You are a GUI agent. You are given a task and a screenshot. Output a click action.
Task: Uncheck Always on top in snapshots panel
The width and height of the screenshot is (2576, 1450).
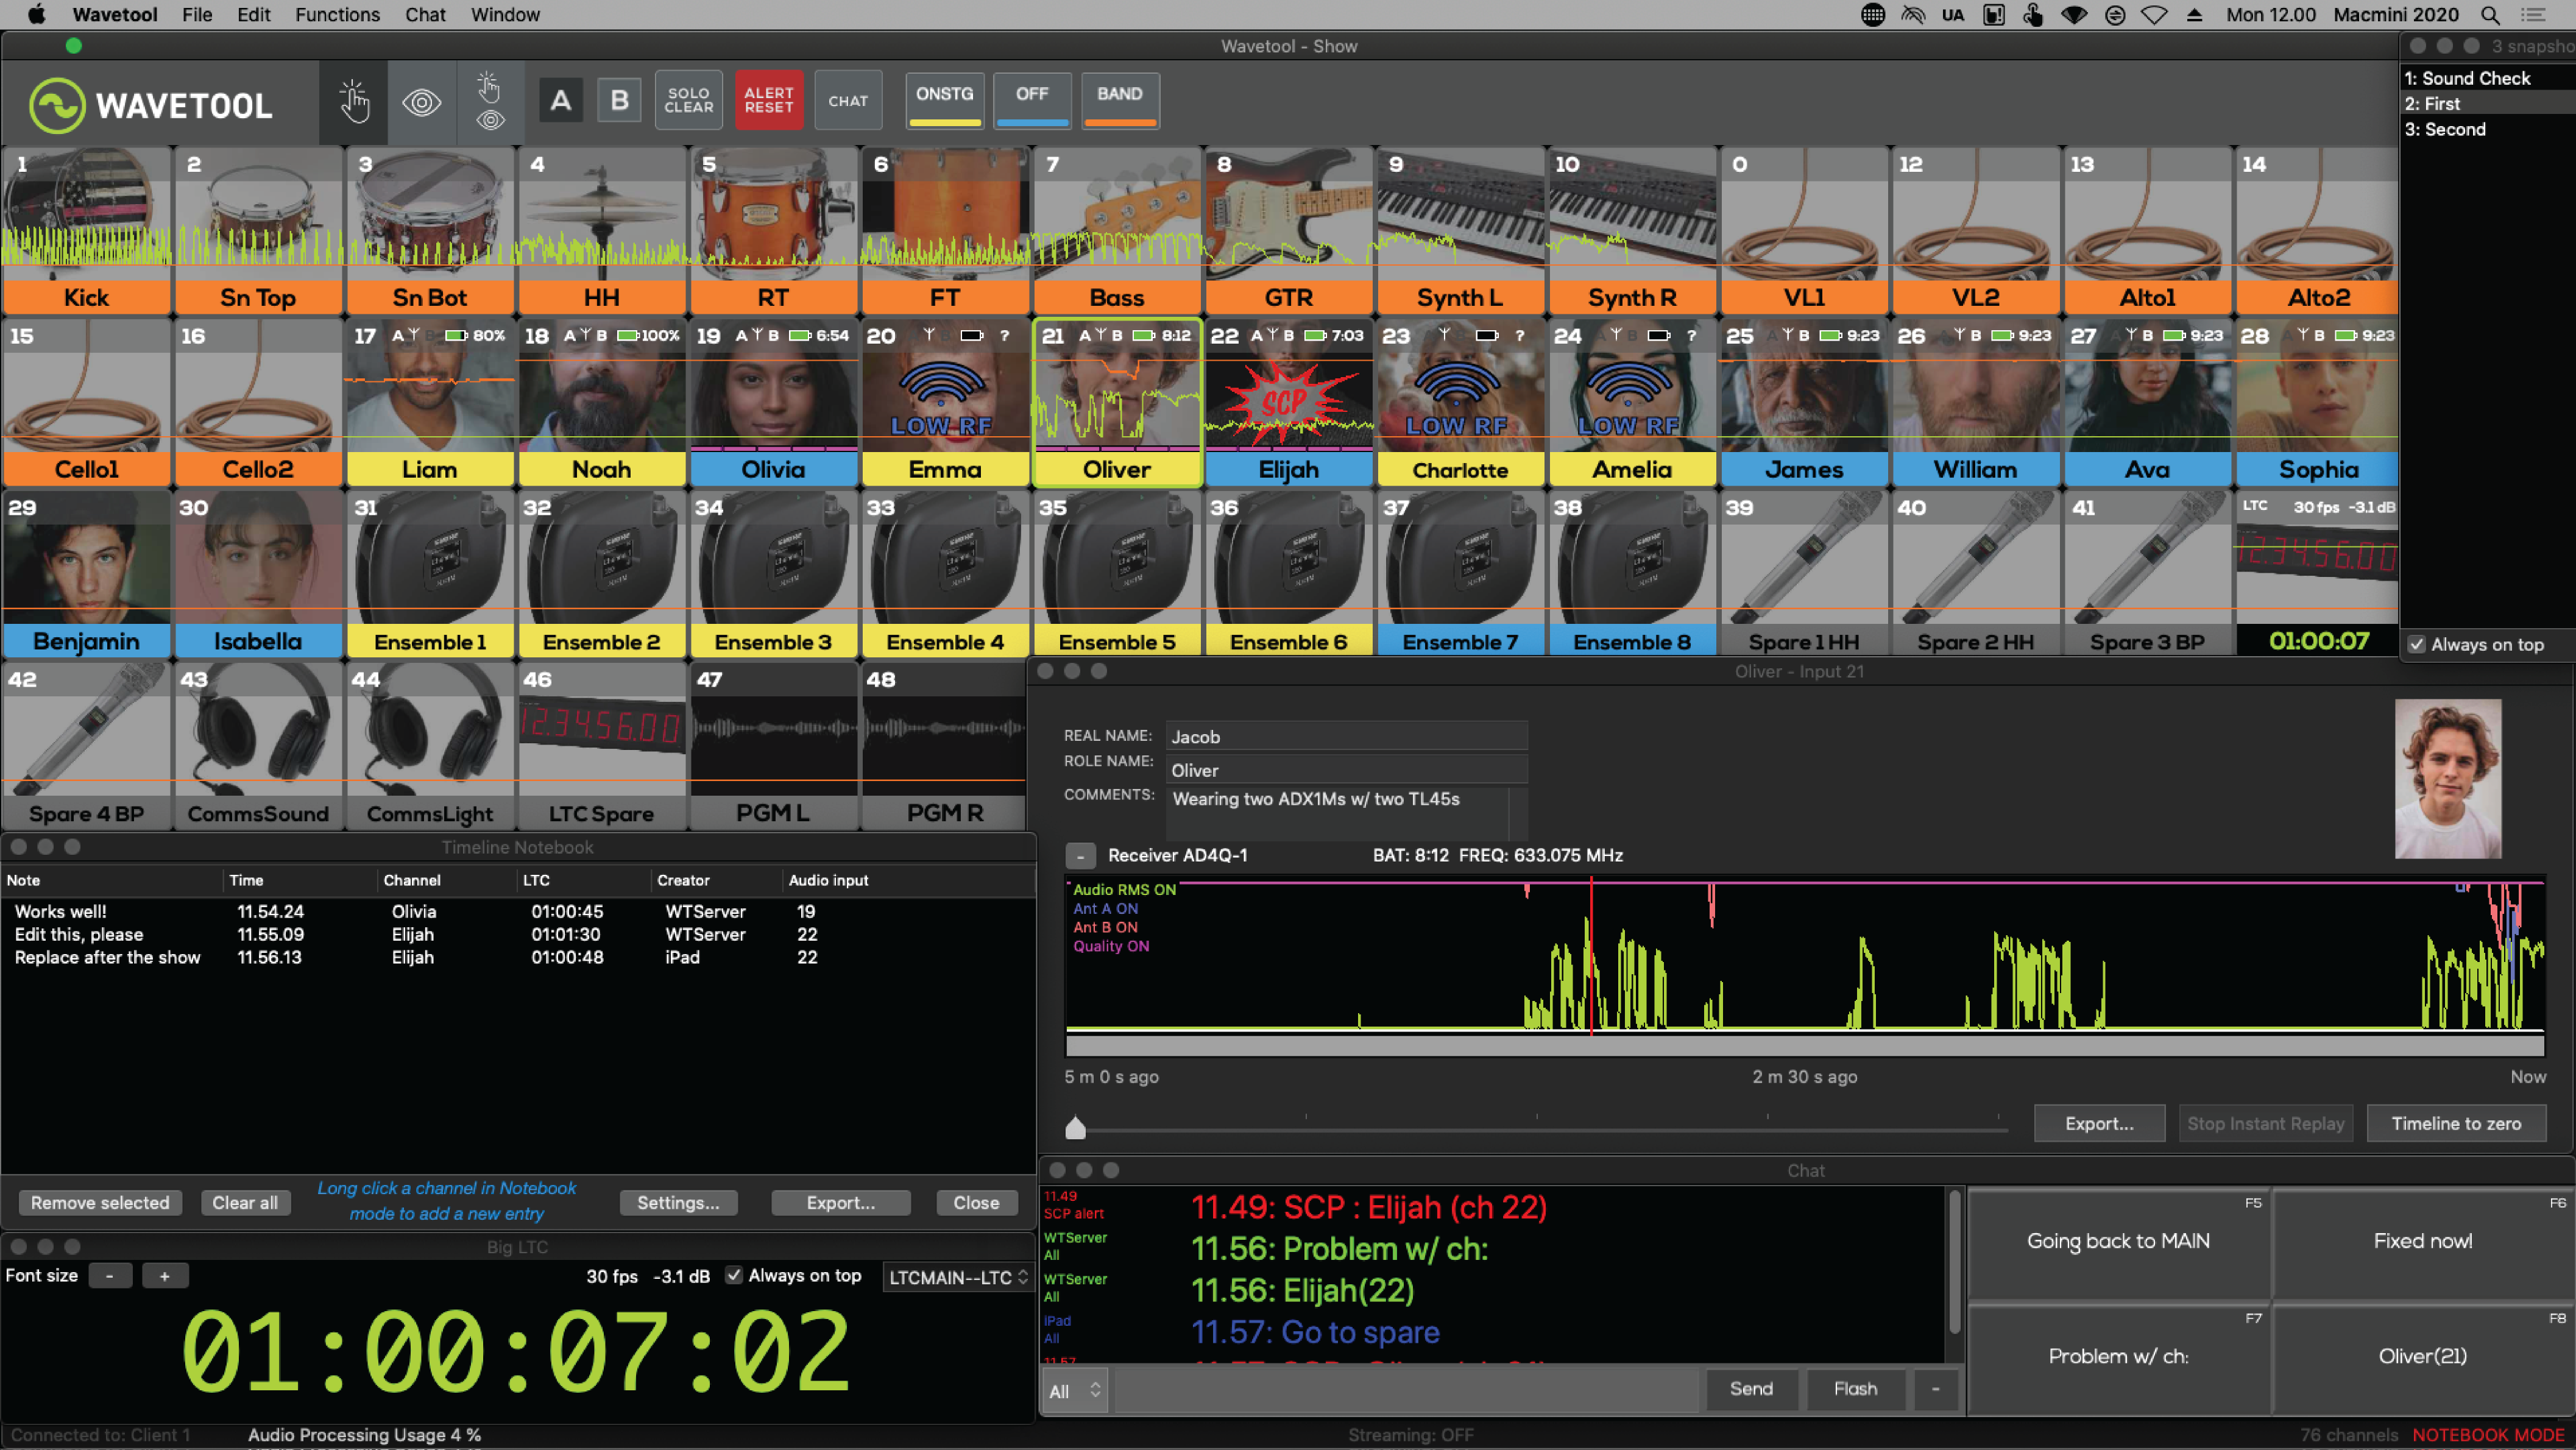pos(2418,645)
